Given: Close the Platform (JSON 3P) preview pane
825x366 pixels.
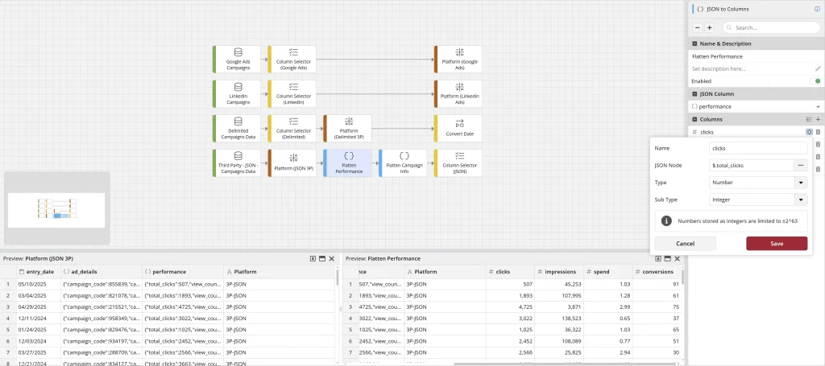Looking at the screenshot, I should [x=331, y=258].
